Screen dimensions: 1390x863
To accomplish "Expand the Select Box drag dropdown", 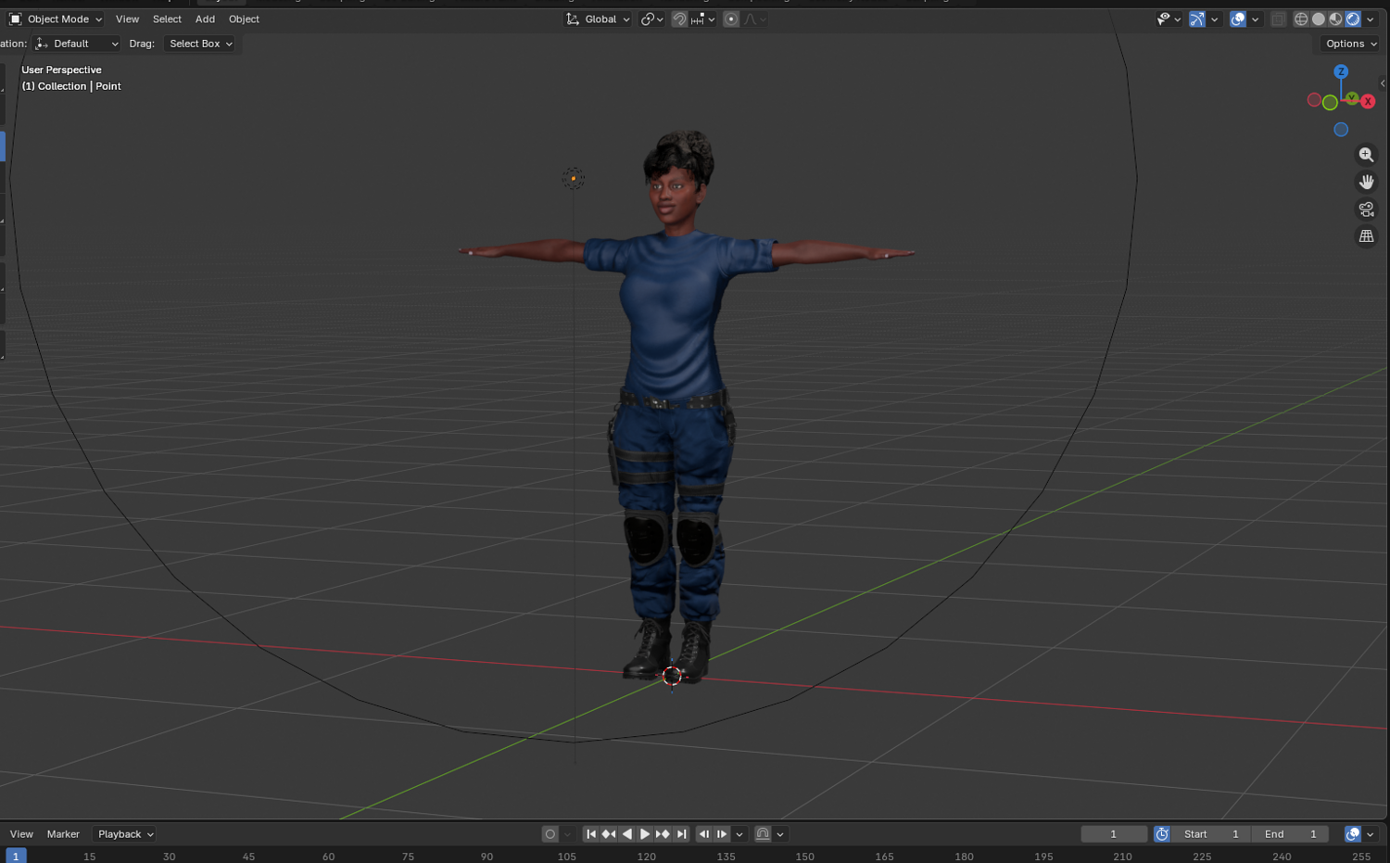I will [200, 44].
